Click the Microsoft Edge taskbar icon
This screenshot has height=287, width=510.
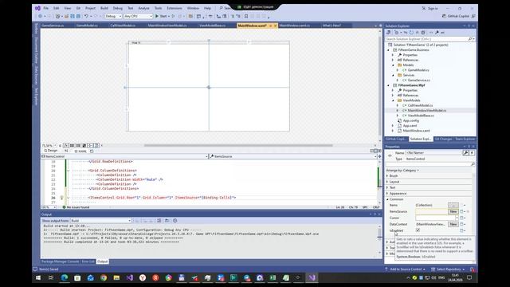coord(65,277)
